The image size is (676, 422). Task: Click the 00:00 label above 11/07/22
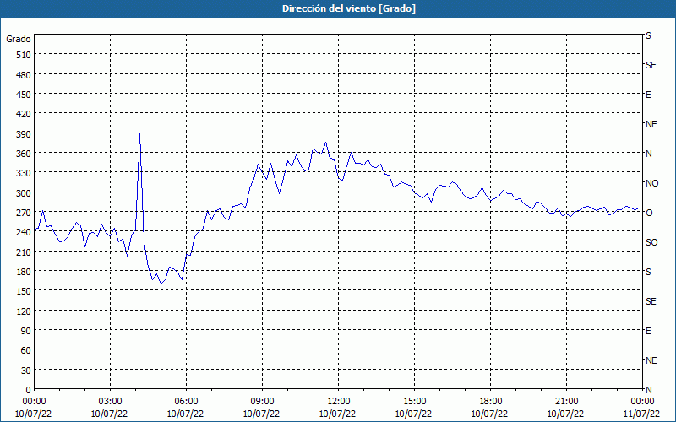[643, 402]
